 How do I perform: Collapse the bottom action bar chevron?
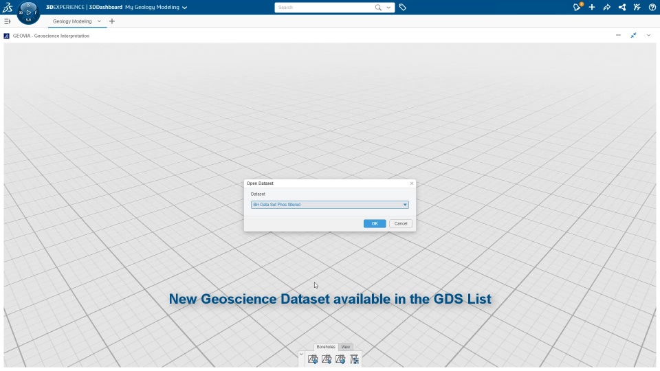[x=301, y=355]
